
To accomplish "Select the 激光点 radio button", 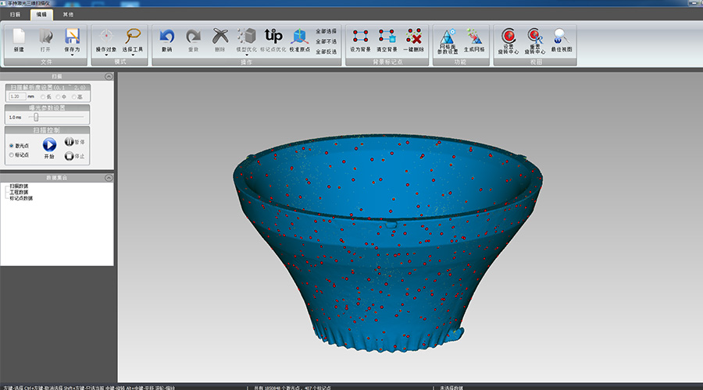I will pos(12,146).
